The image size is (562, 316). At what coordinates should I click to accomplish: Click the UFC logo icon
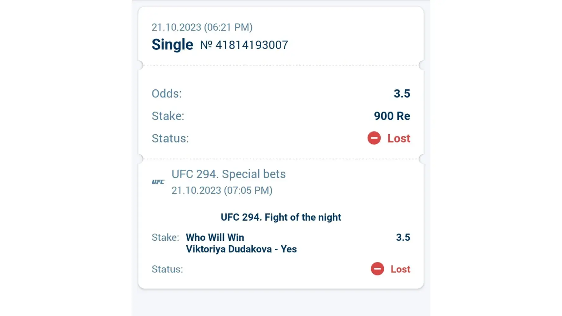[x=158, y=182]
